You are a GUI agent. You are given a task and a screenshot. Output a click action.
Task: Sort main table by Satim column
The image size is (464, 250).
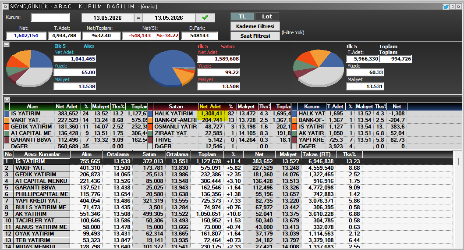click(149, 154)
